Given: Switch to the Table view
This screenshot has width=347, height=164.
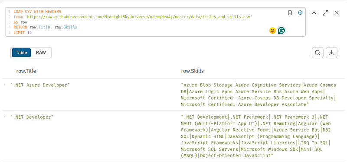Looking at the screenshot, I should pos(21,53).
